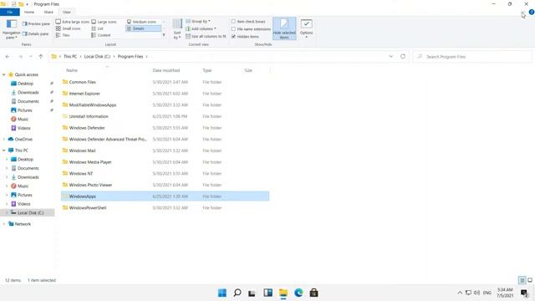Expand the layout gallery more arrow
This screenshot has height=301, width=535.
[164, 35]
